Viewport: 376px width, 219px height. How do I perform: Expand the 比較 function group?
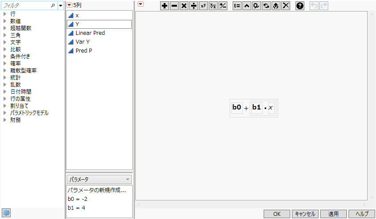[x=5, y=49]
